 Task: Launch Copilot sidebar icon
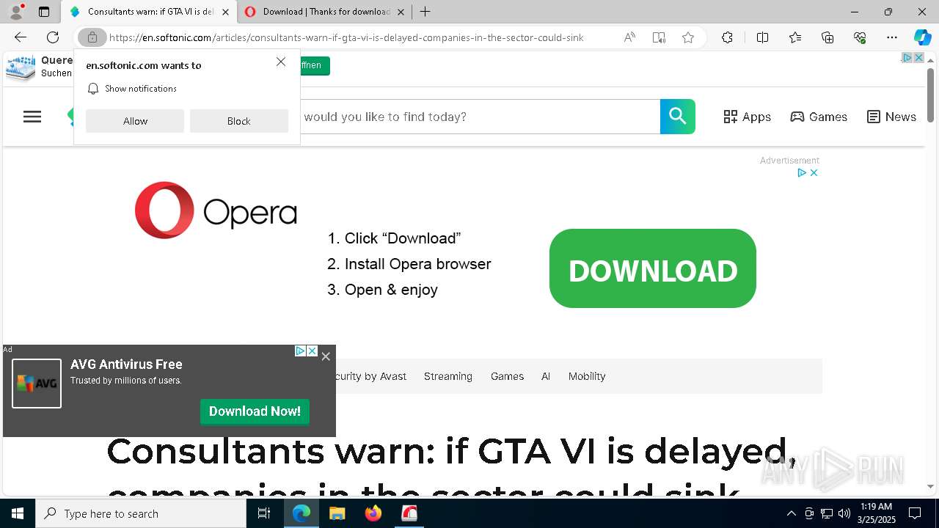[922, 37]
